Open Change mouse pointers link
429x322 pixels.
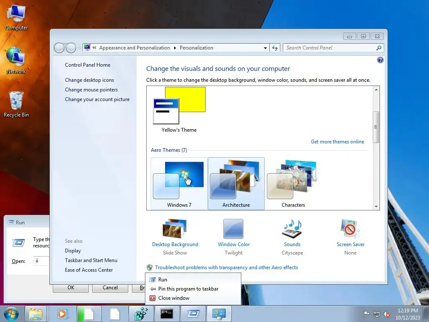point(91,90)
